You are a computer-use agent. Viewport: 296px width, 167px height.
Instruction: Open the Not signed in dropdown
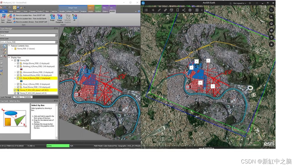point(240,3)
